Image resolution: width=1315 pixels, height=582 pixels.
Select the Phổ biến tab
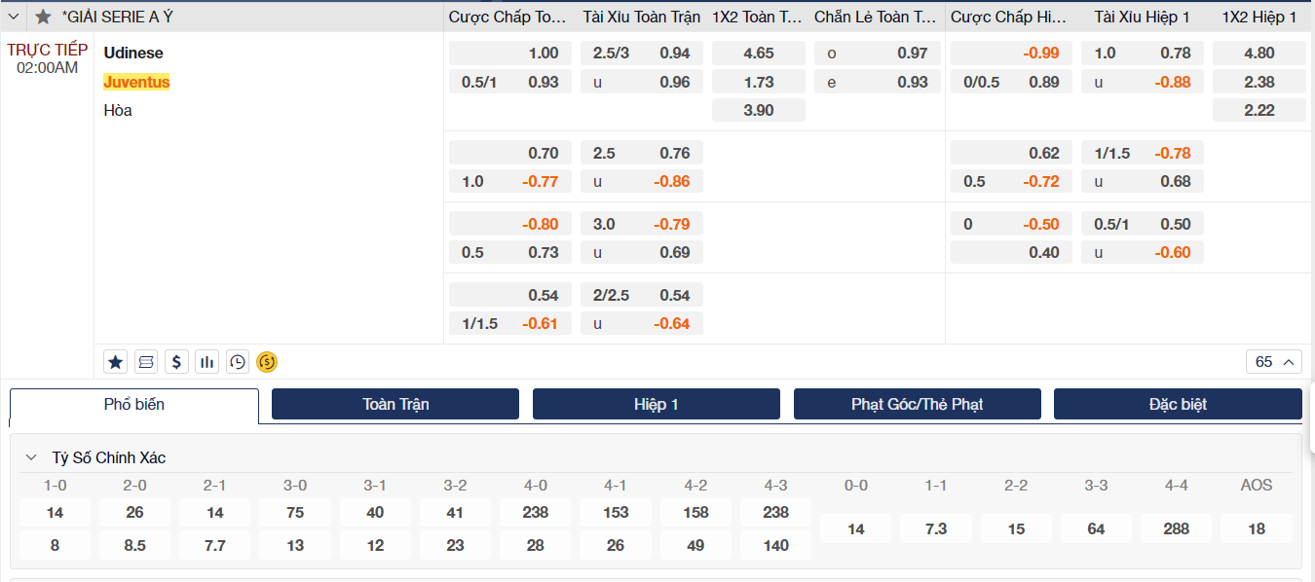(x=134, y=405)
